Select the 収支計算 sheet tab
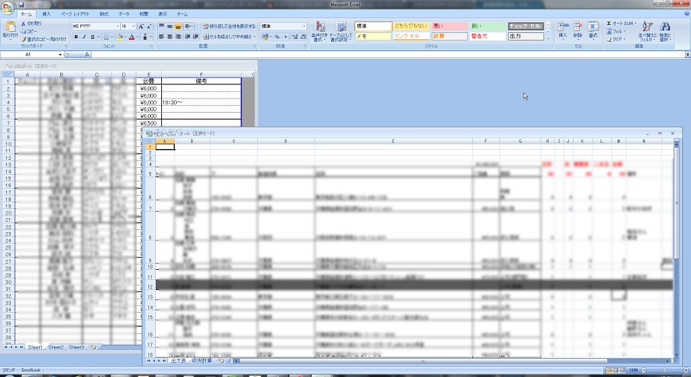 coord(202,361)
